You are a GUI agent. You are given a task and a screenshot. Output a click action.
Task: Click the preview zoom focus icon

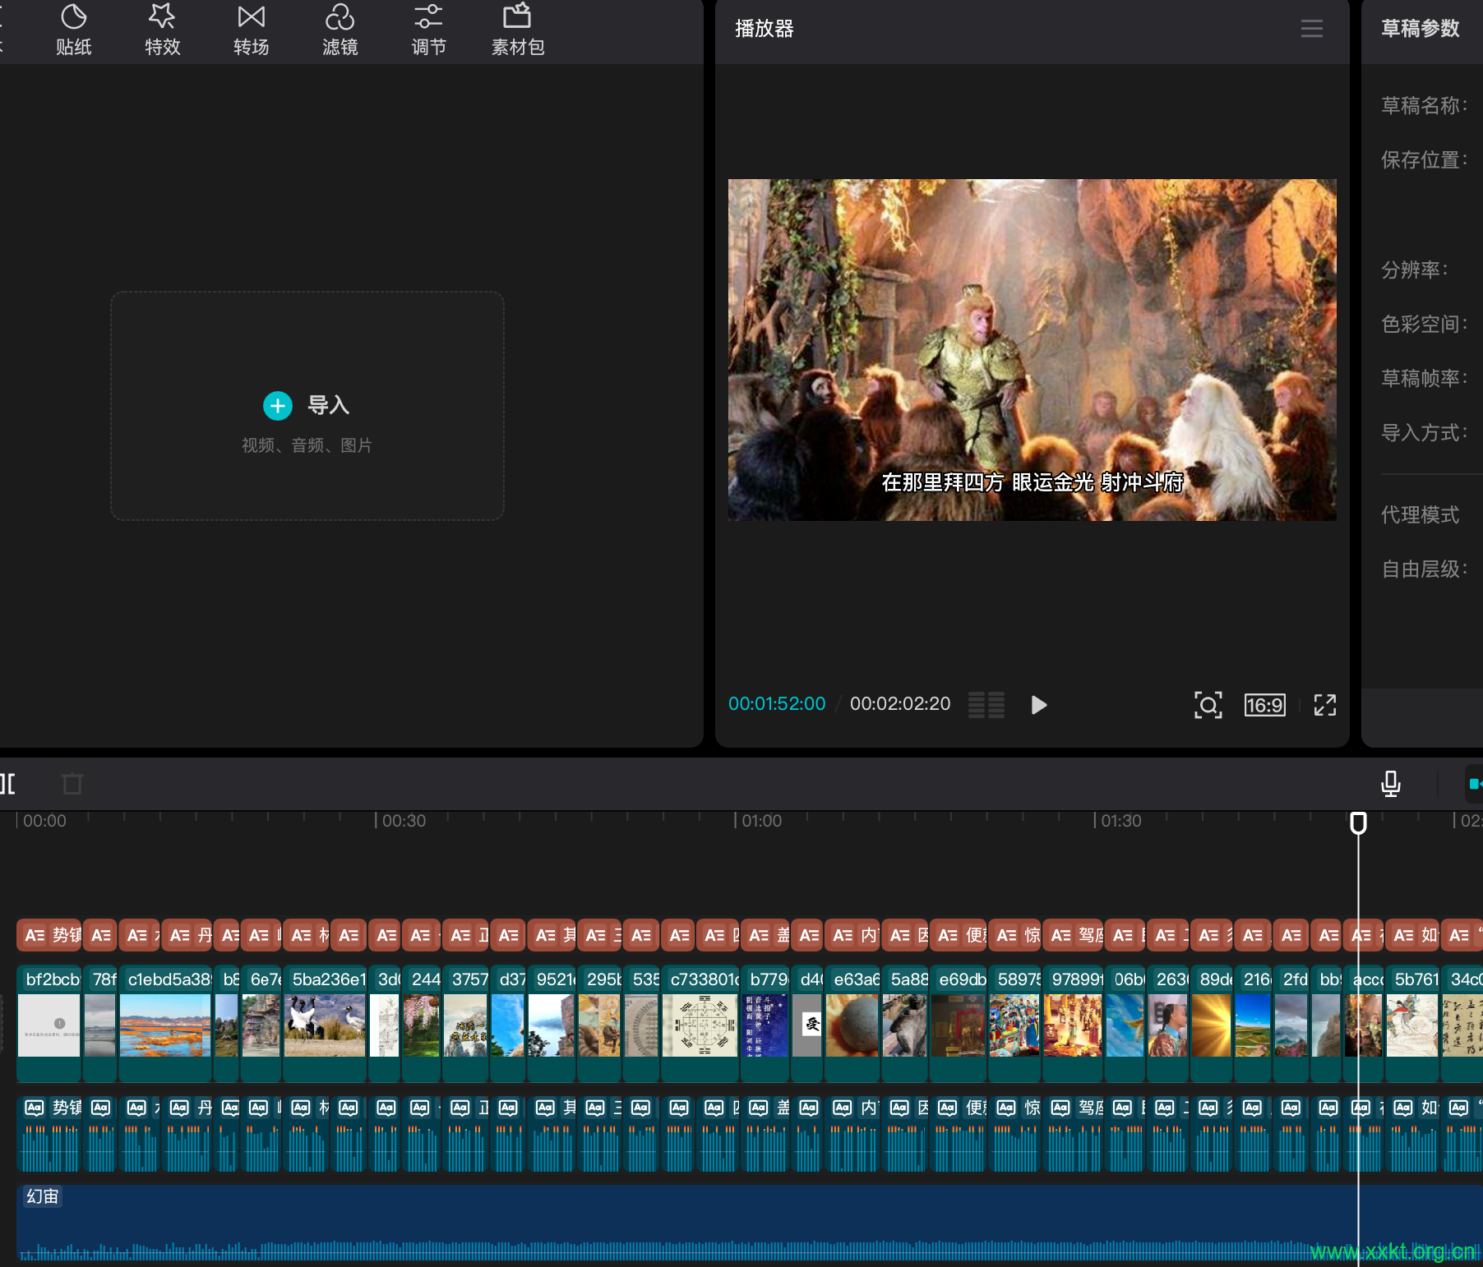tap(1208, 705)
